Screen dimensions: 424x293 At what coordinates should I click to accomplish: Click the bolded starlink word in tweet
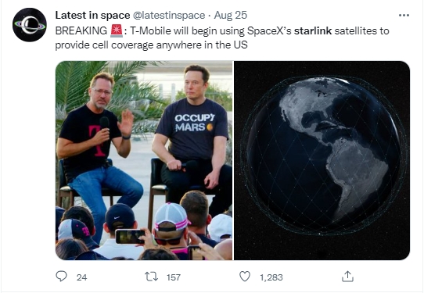click(313, 30)
